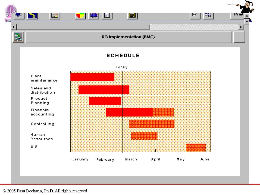Select the EIS Gantt bar
260x195 pixels.
(196, 148)
